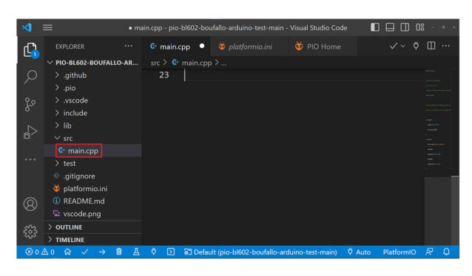Split the editor to the right
The image size is (472, 276).
431,46
